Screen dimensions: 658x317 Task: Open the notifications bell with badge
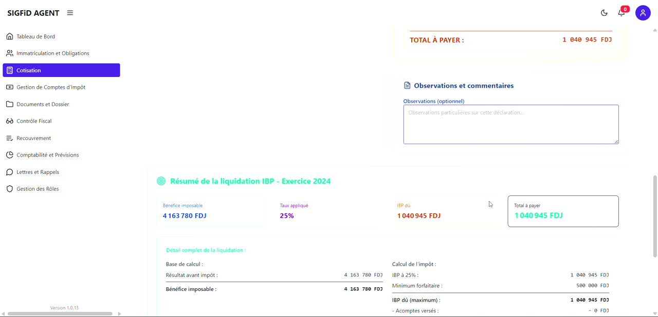621,12
